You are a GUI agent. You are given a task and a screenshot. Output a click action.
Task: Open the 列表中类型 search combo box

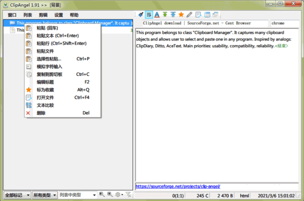point(78,195)
